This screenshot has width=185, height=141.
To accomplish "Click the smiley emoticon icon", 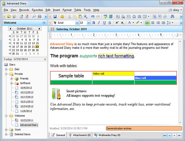I will pyautogui.click(x=62, y=16).
